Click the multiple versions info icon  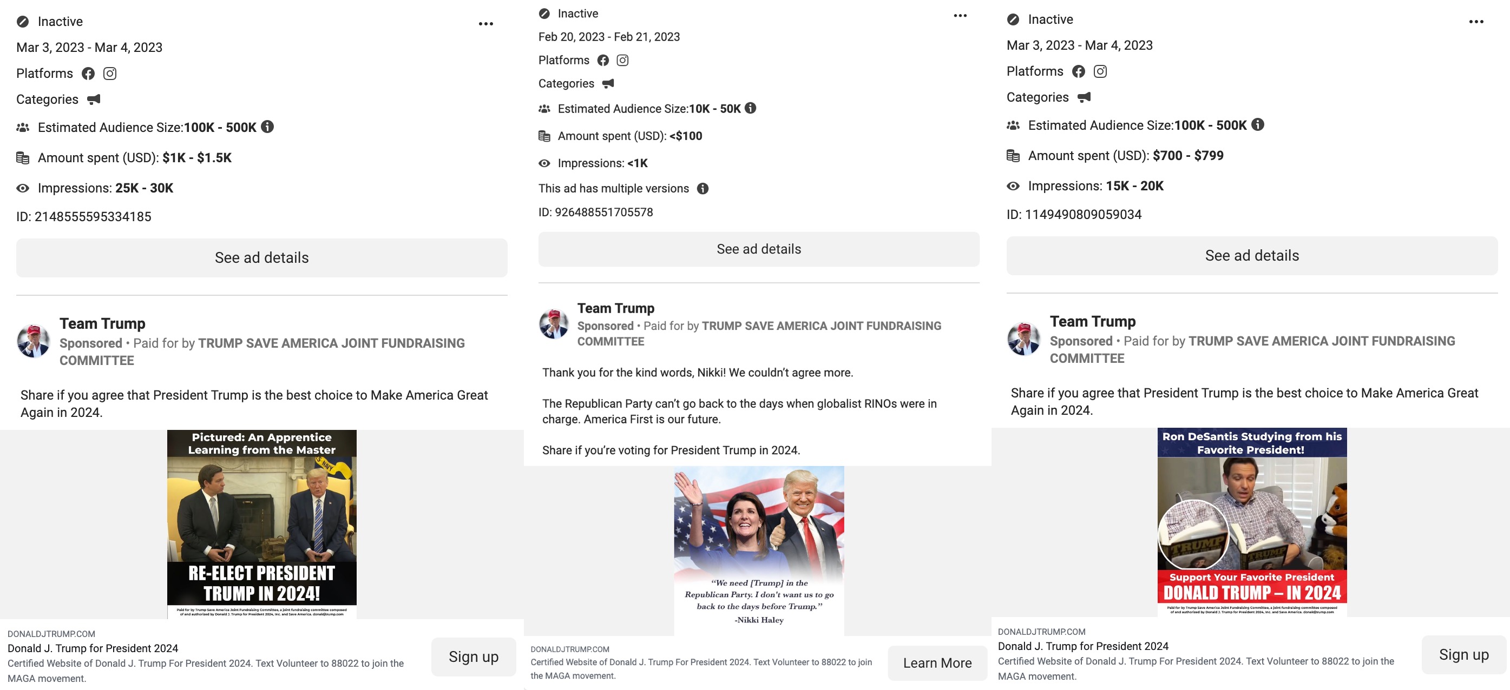(703, 189)
